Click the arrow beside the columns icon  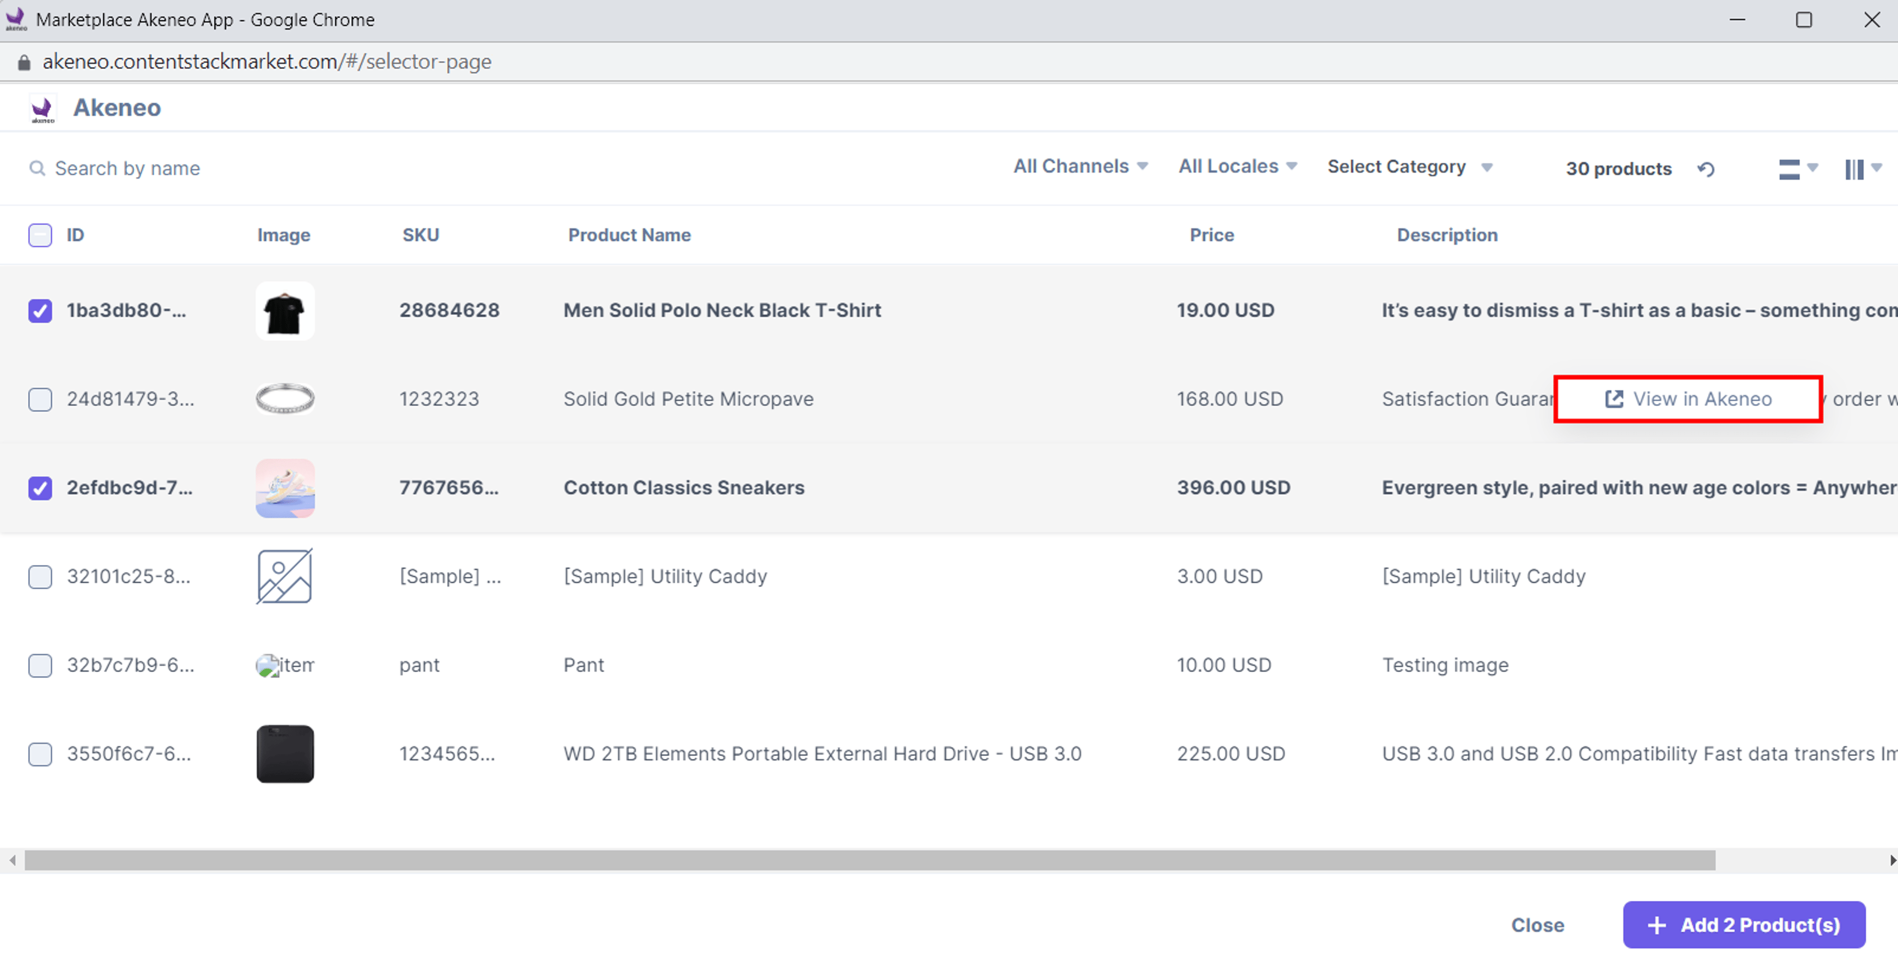1877,167
